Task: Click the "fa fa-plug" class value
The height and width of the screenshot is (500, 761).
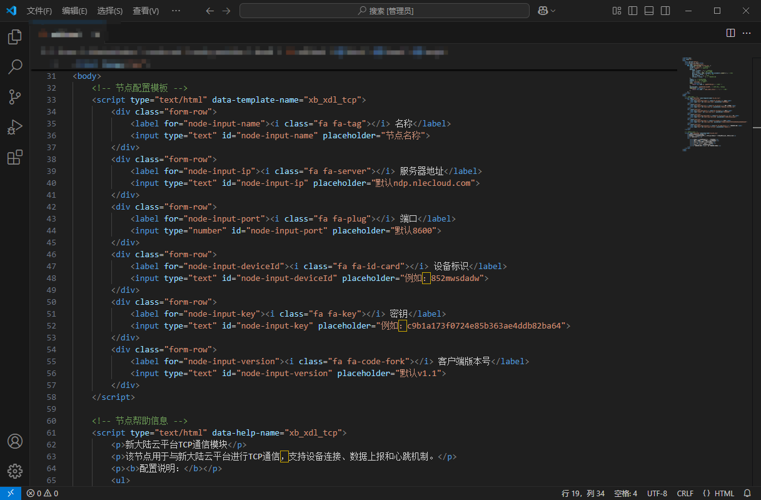Action: tap(341, 218)
